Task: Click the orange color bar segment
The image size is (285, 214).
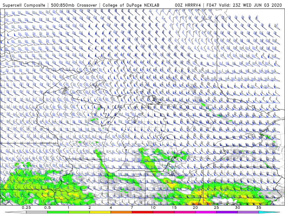Action: click(x=121, y=212)
